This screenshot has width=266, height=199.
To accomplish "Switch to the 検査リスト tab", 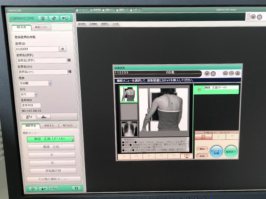I will click(x=41, y=27).
